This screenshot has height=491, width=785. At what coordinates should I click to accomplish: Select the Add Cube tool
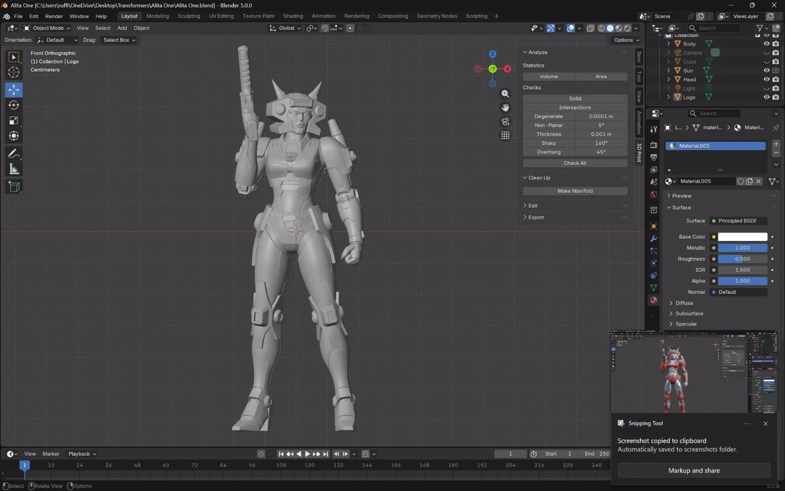click(x=14, y=187)
